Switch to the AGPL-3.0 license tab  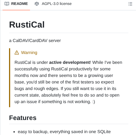point(53,4)
